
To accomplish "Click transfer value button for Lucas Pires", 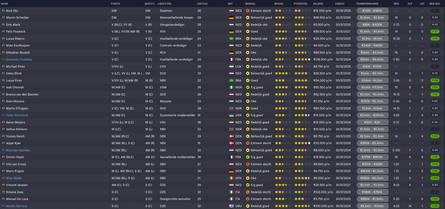I will (372, 80).
